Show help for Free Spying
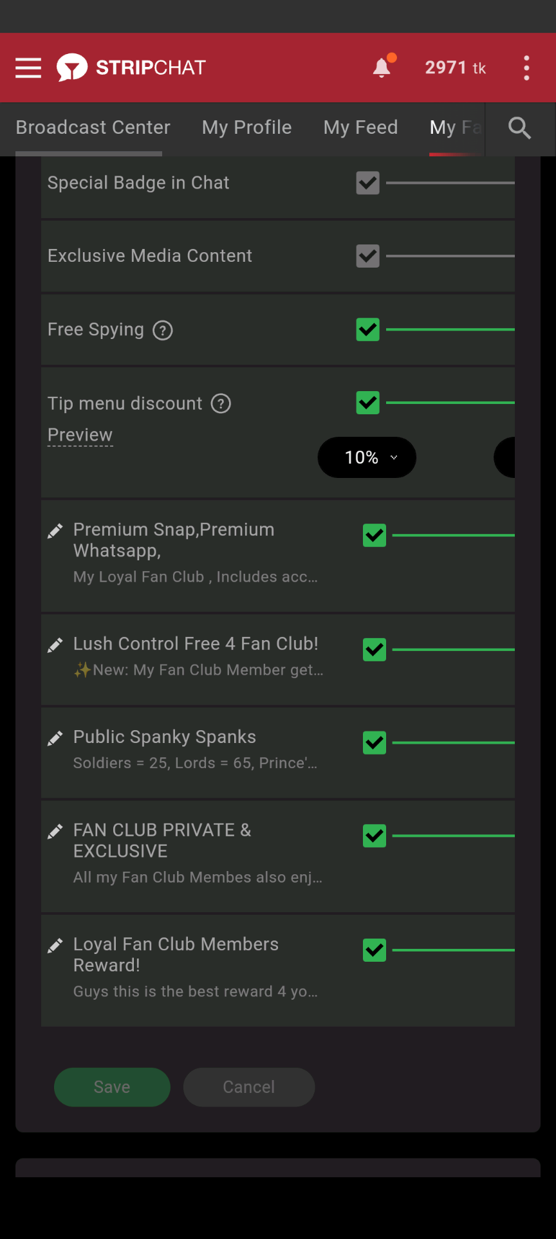This screenshot has width=556, height=1239. (163, 331)
